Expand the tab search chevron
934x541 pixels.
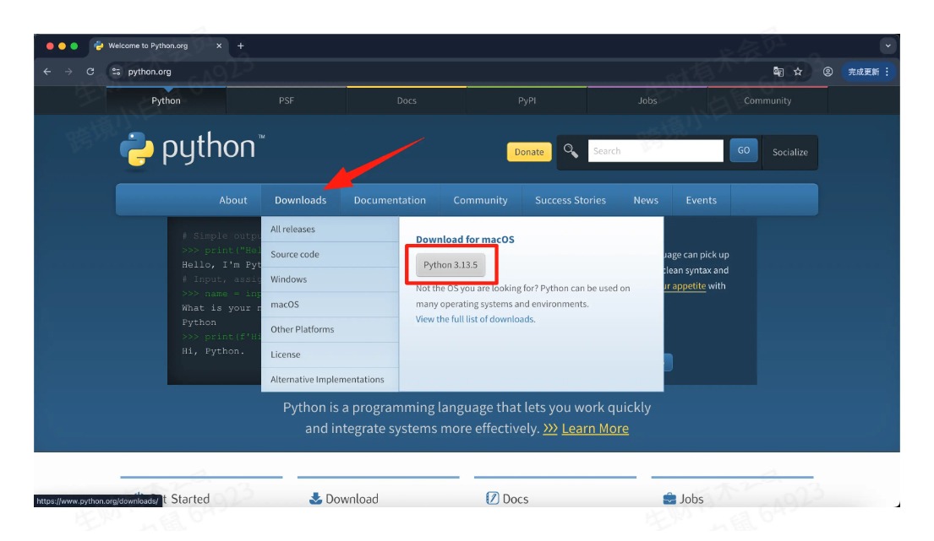click(x=888, y=46)
